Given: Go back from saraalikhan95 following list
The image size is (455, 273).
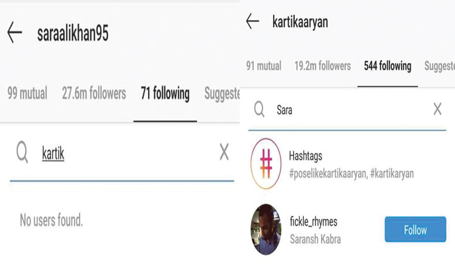Looking at the screenshot, I should [x=15, y=32].
